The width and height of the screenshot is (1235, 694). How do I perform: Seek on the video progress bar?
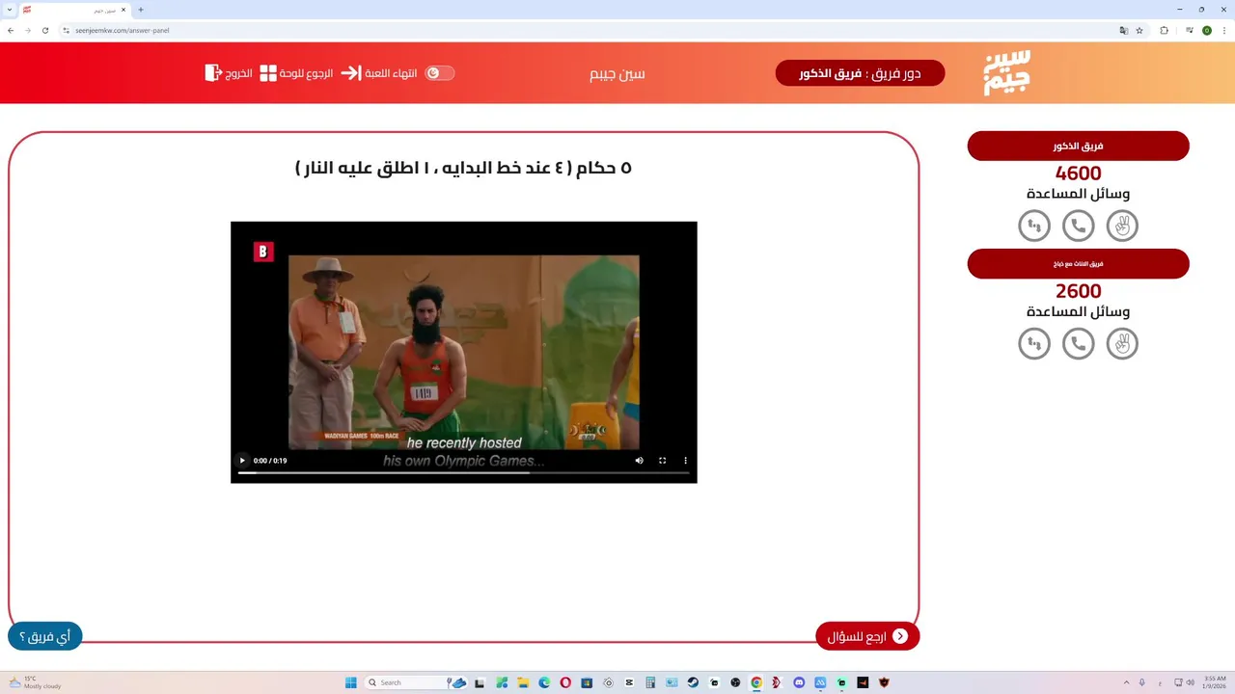(x=464, y=473)
